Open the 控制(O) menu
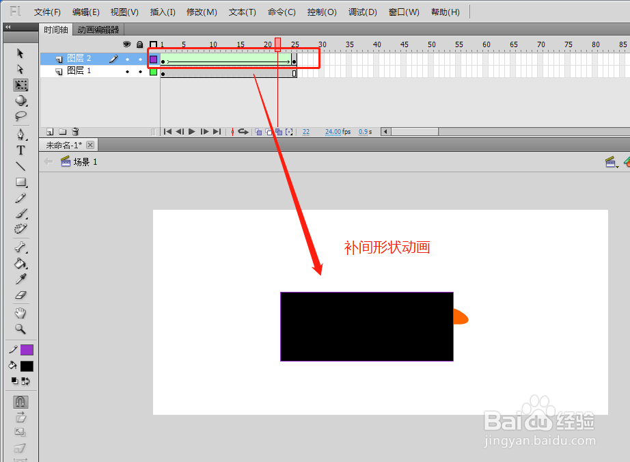 pyautogui.click(x=322, y=12)
